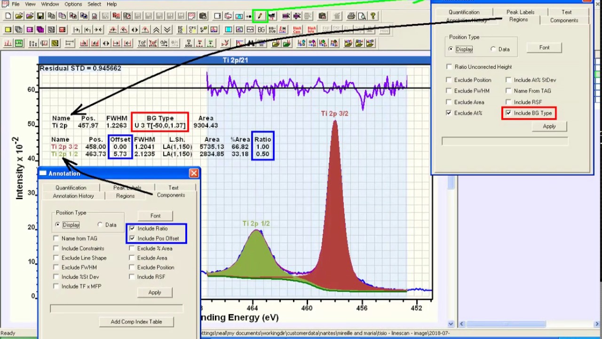
Task: Click Font button in Regions dialog
Action: [544, 48]
